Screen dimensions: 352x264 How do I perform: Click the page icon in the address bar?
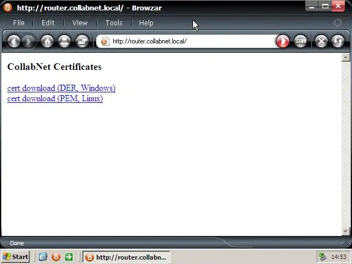tap(105, 41)
